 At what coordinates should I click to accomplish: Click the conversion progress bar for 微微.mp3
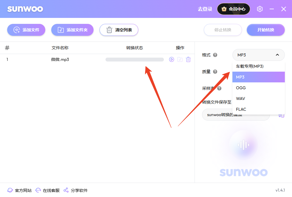coord(134,59)
